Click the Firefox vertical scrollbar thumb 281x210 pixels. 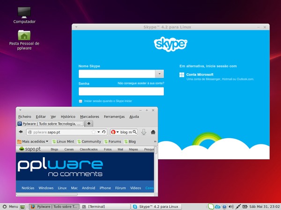tap(156, 150)
